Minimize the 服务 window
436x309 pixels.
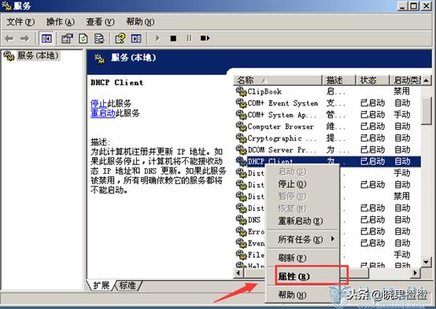(403, 6)
